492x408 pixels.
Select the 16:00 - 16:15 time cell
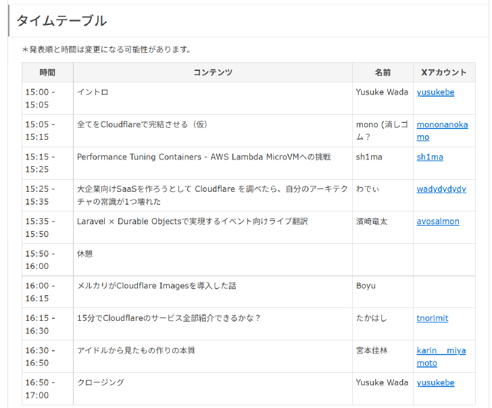(47, 292)
